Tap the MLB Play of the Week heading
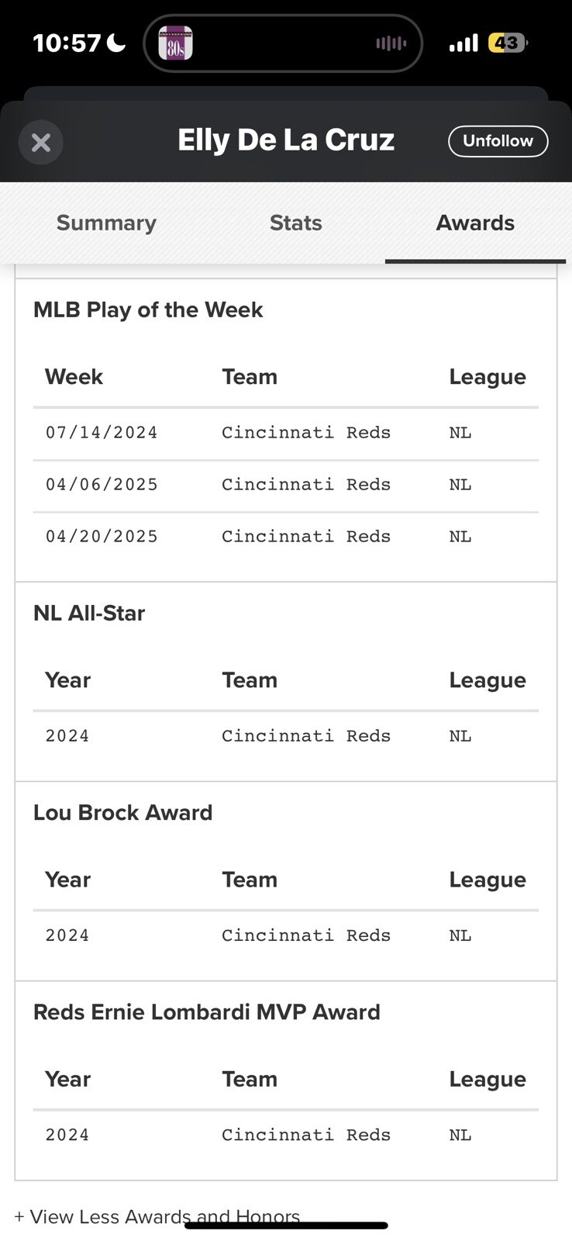This screenshot has width=572, height=1241. 148,309
